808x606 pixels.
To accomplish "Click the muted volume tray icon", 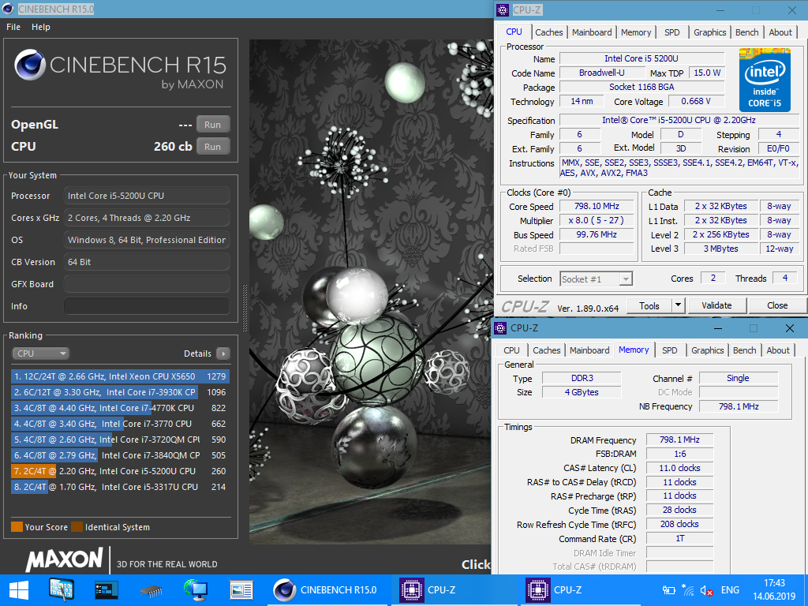I will click(x=706, y=590).
